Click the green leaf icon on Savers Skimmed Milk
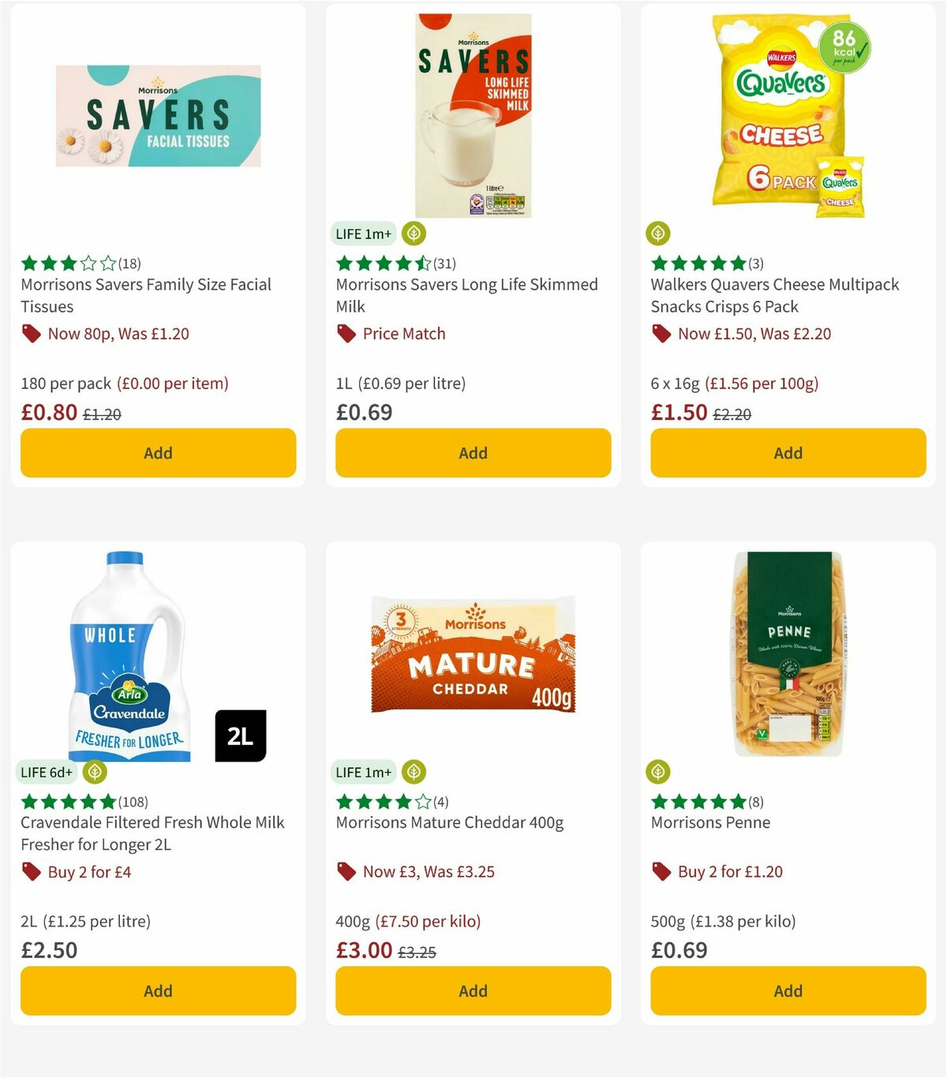This screenshot has width=947, height=1078. [414, 234]
